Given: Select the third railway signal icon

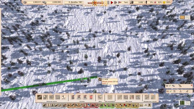Looking at the screenshot, I should (x=85, y=97).
